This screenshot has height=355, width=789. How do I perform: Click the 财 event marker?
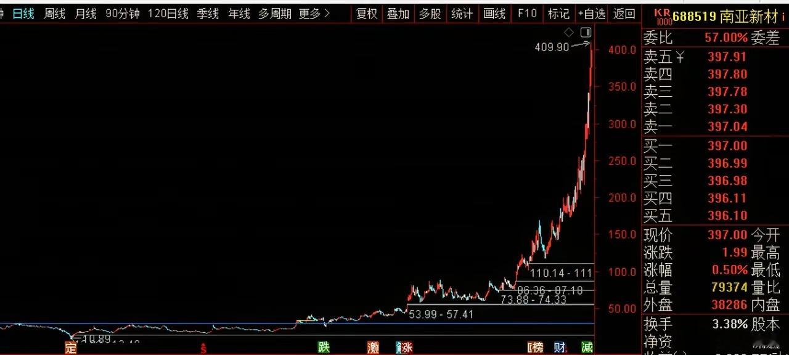(559, 348)
